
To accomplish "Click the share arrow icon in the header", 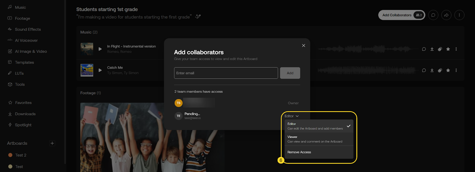I will point(446,15).
